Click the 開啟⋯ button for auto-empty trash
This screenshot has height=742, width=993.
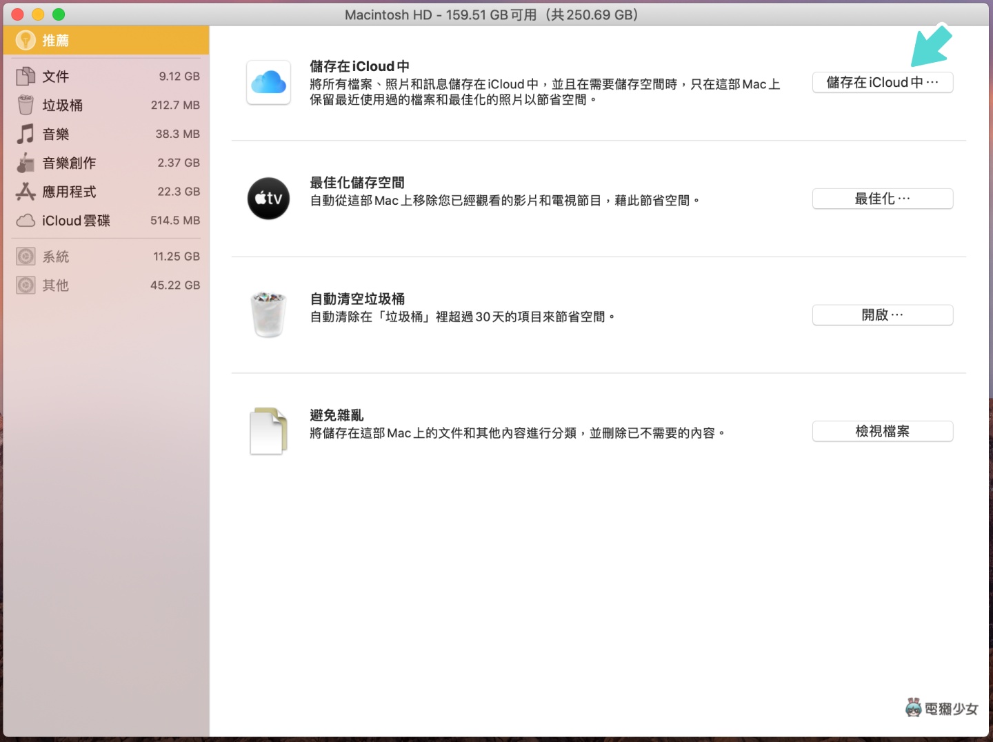click(x=883, y=315)
